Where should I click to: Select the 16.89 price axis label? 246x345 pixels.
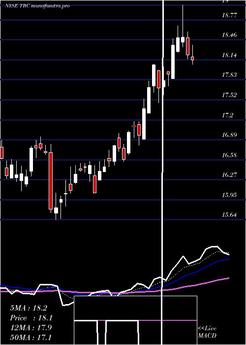230,135
